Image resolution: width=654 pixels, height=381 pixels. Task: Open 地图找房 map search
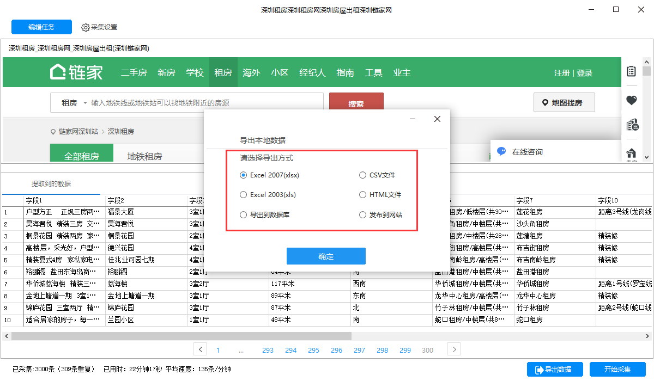tap(564, 102)
